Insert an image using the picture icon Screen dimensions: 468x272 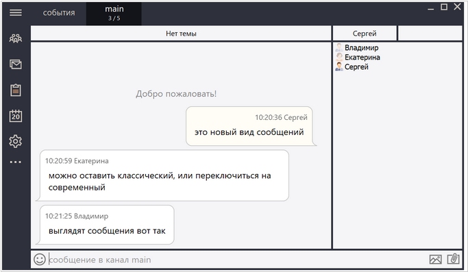[436, 259]
